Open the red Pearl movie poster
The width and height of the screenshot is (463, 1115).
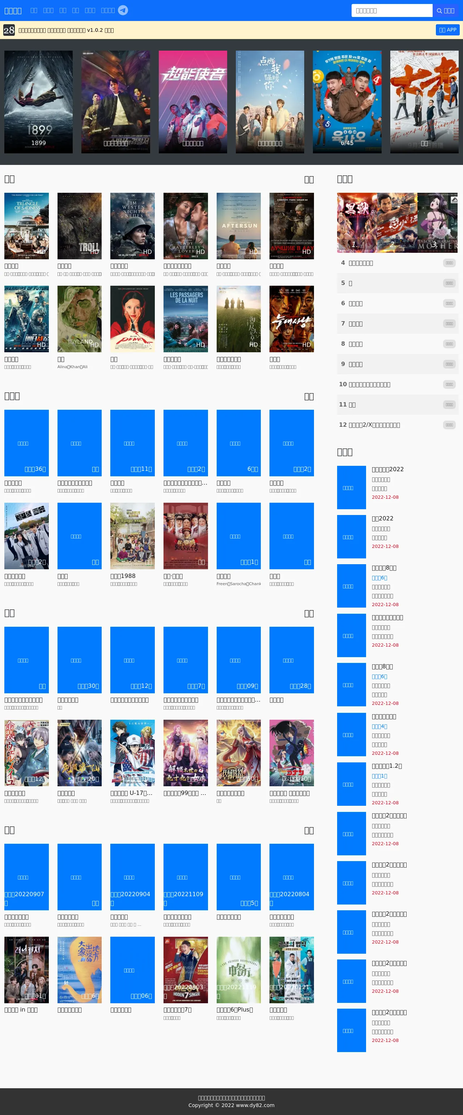point(132,319)
